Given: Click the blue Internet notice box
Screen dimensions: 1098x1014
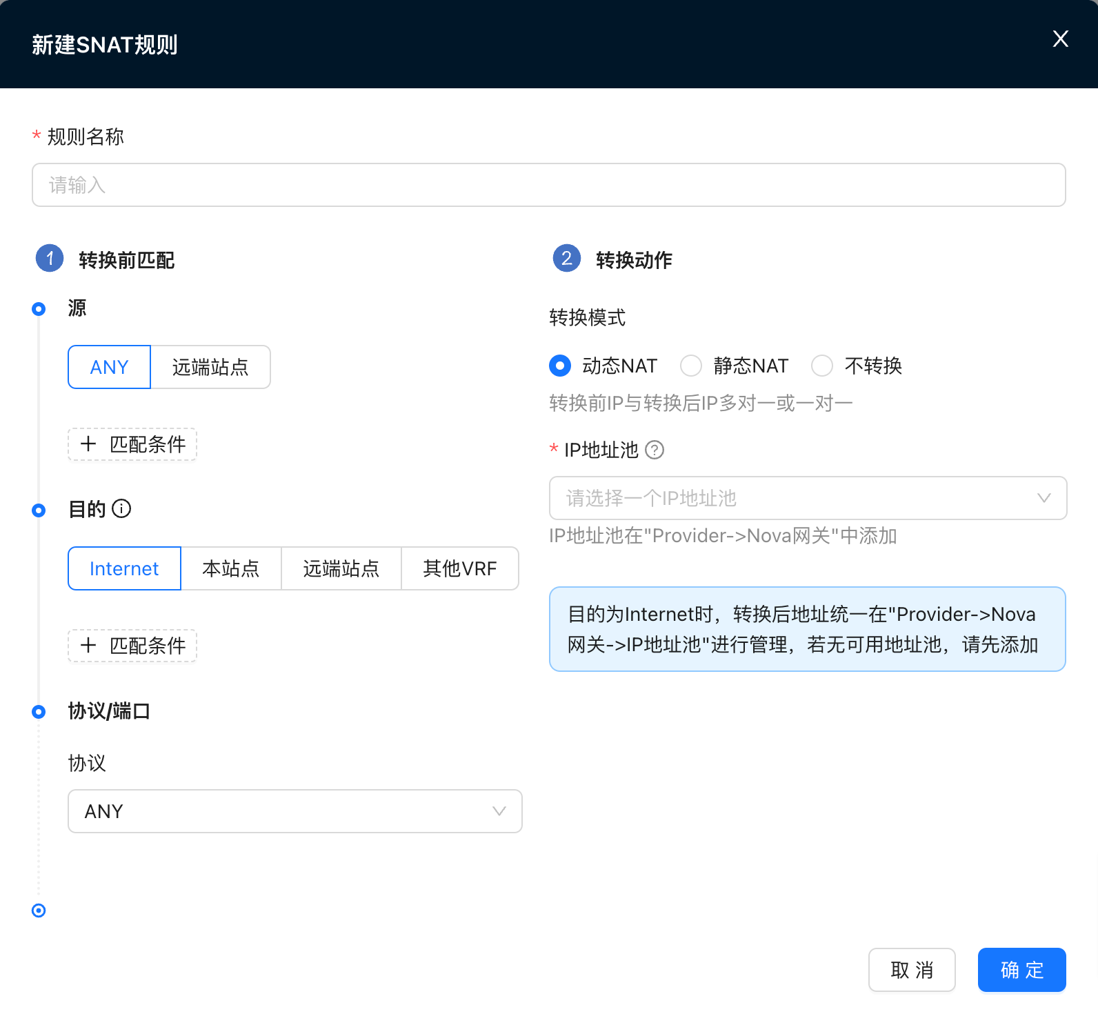Looking at the screenshot, I should (808, 629).
